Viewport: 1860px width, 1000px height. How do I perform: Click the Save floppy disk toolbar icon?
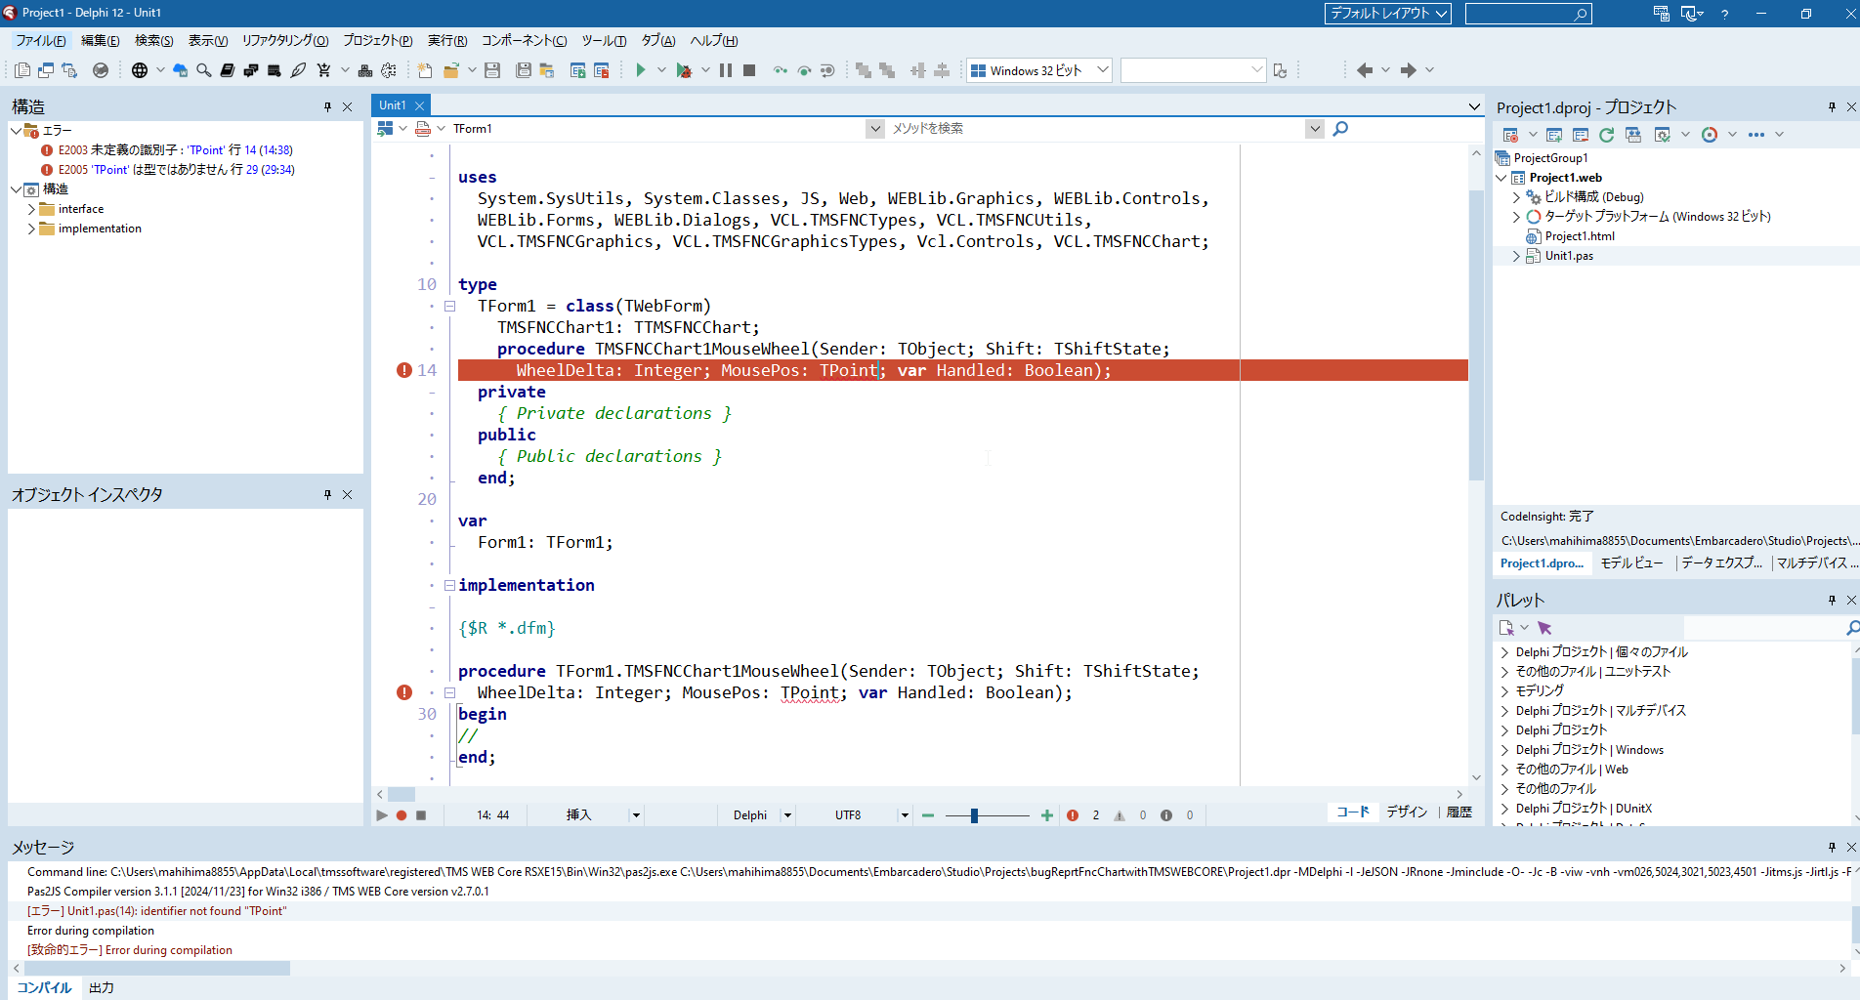point(492,70)
